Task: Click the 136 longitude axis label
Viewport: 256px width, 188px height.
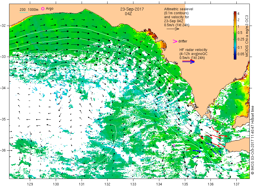Action: click(x=210, y=184)
